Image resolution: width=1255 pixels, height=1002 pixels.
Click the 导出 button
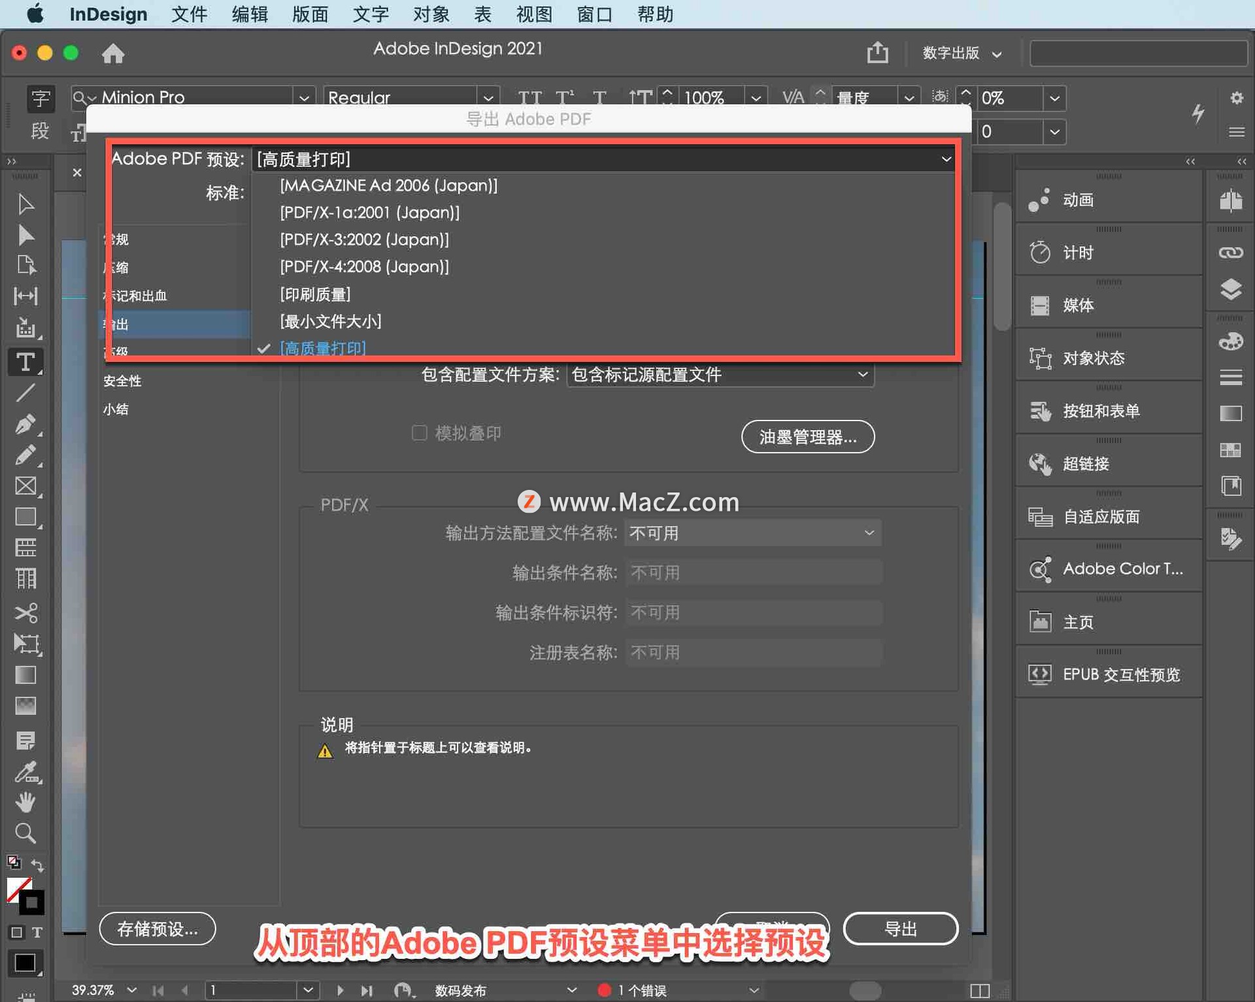[x=901, y=928]
